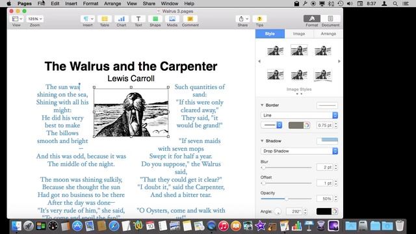The height and width of the screenshot is (234, 416).
Task: Click the Offset slider track
Action: click(286, 183)
